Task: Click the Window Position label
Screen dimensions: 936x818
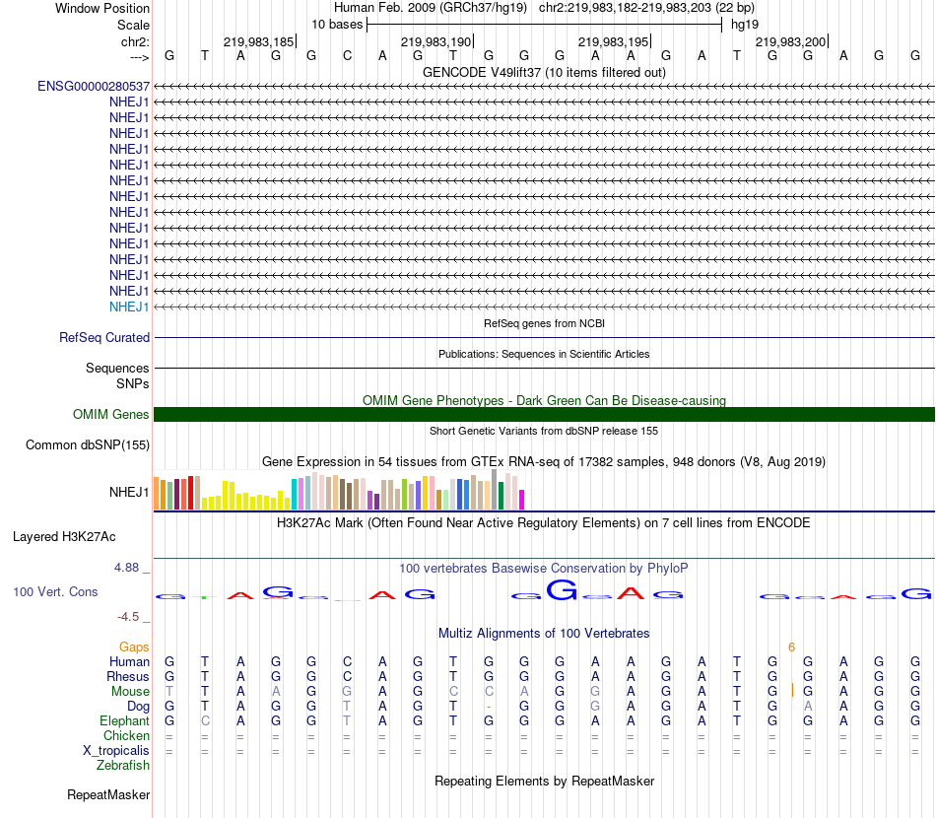Action: click(x=102, y=8)
